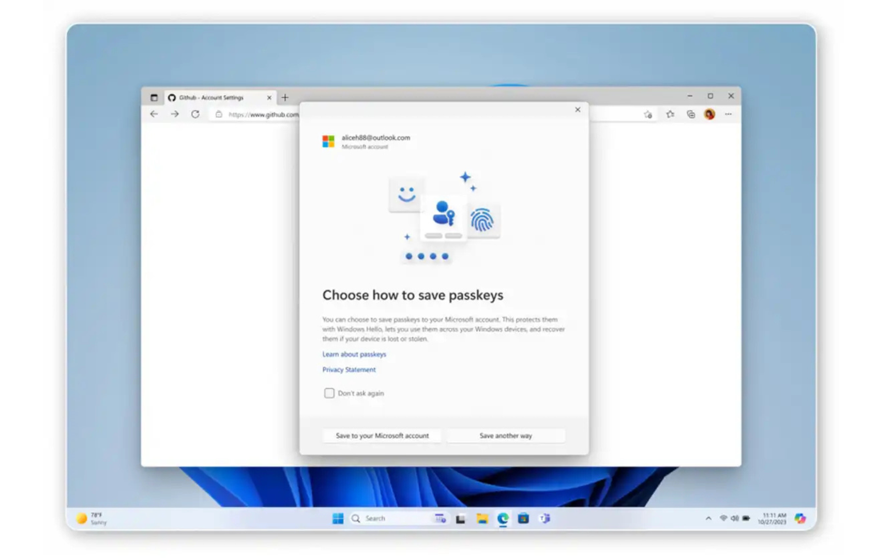Open the Edge profile avatar
877x558 pixels.
point(709,114)
